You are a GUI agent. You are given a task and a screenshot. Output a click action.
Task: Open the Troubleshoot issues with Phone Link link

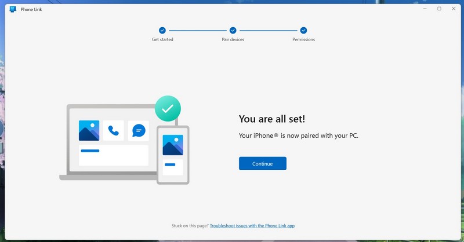252,226
